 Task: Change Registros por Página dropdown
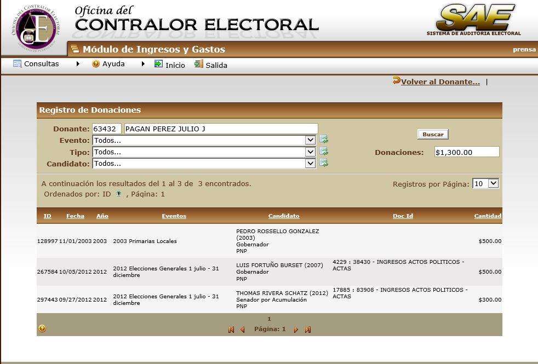pyautogui.click(x=485, y=183)
